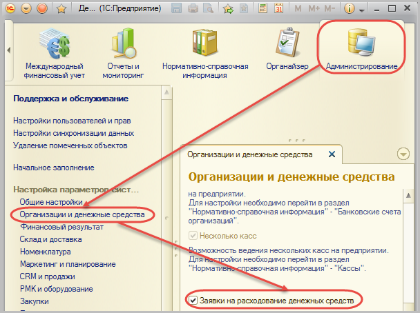Viewport: 420px width, 313px height.
Task: Expand the round dropdown arrow beside tab
Action: coord(404,154)
